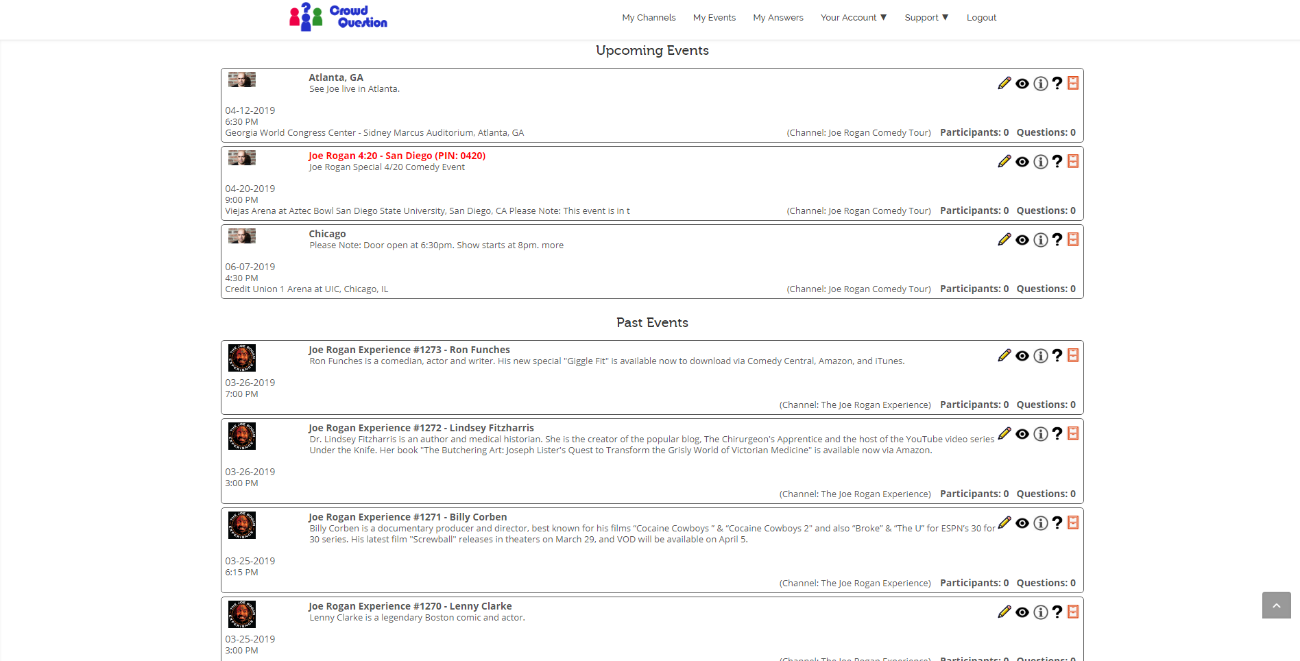Open info for the #1270 Lenny Clarke event
This screenshot has width=1300, height=661.
(x=1041, y=612)
